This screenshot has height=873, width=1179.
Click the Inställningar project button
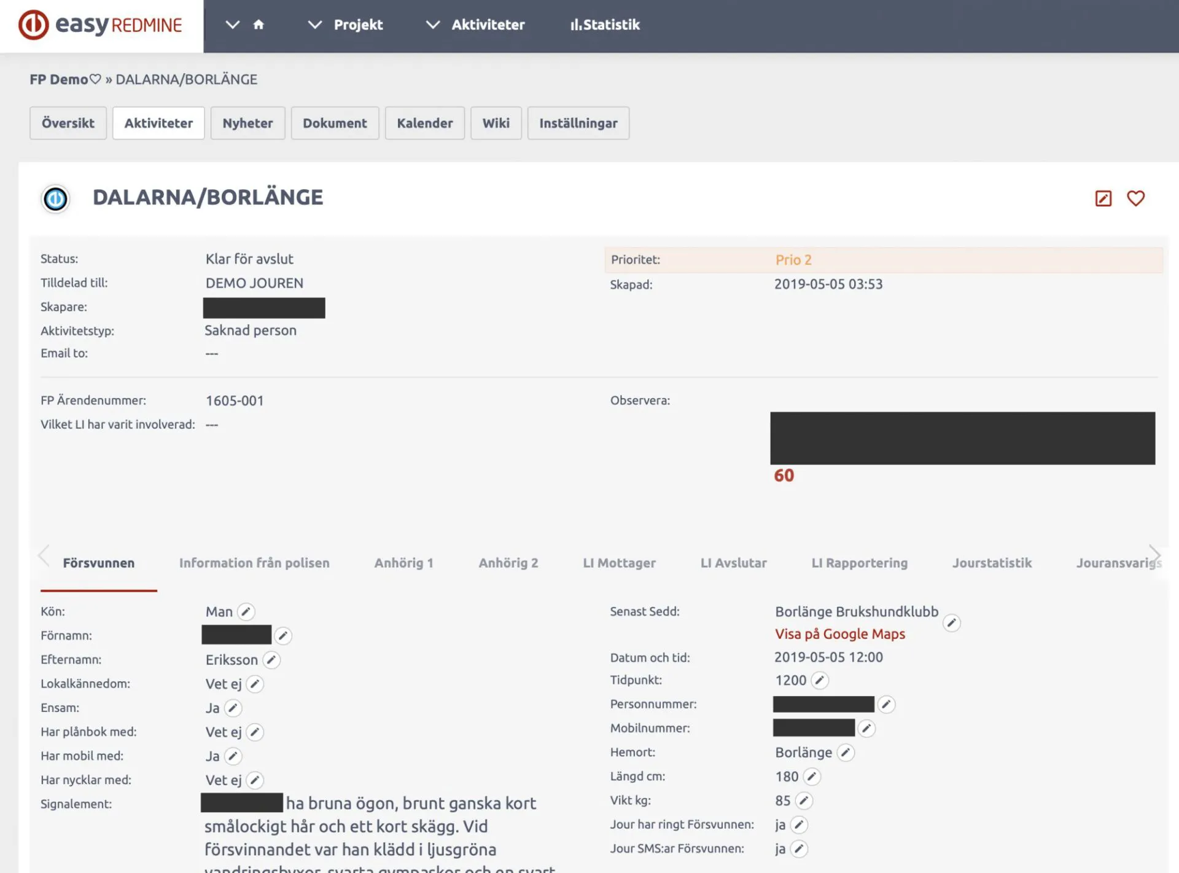tap(578, 123)
